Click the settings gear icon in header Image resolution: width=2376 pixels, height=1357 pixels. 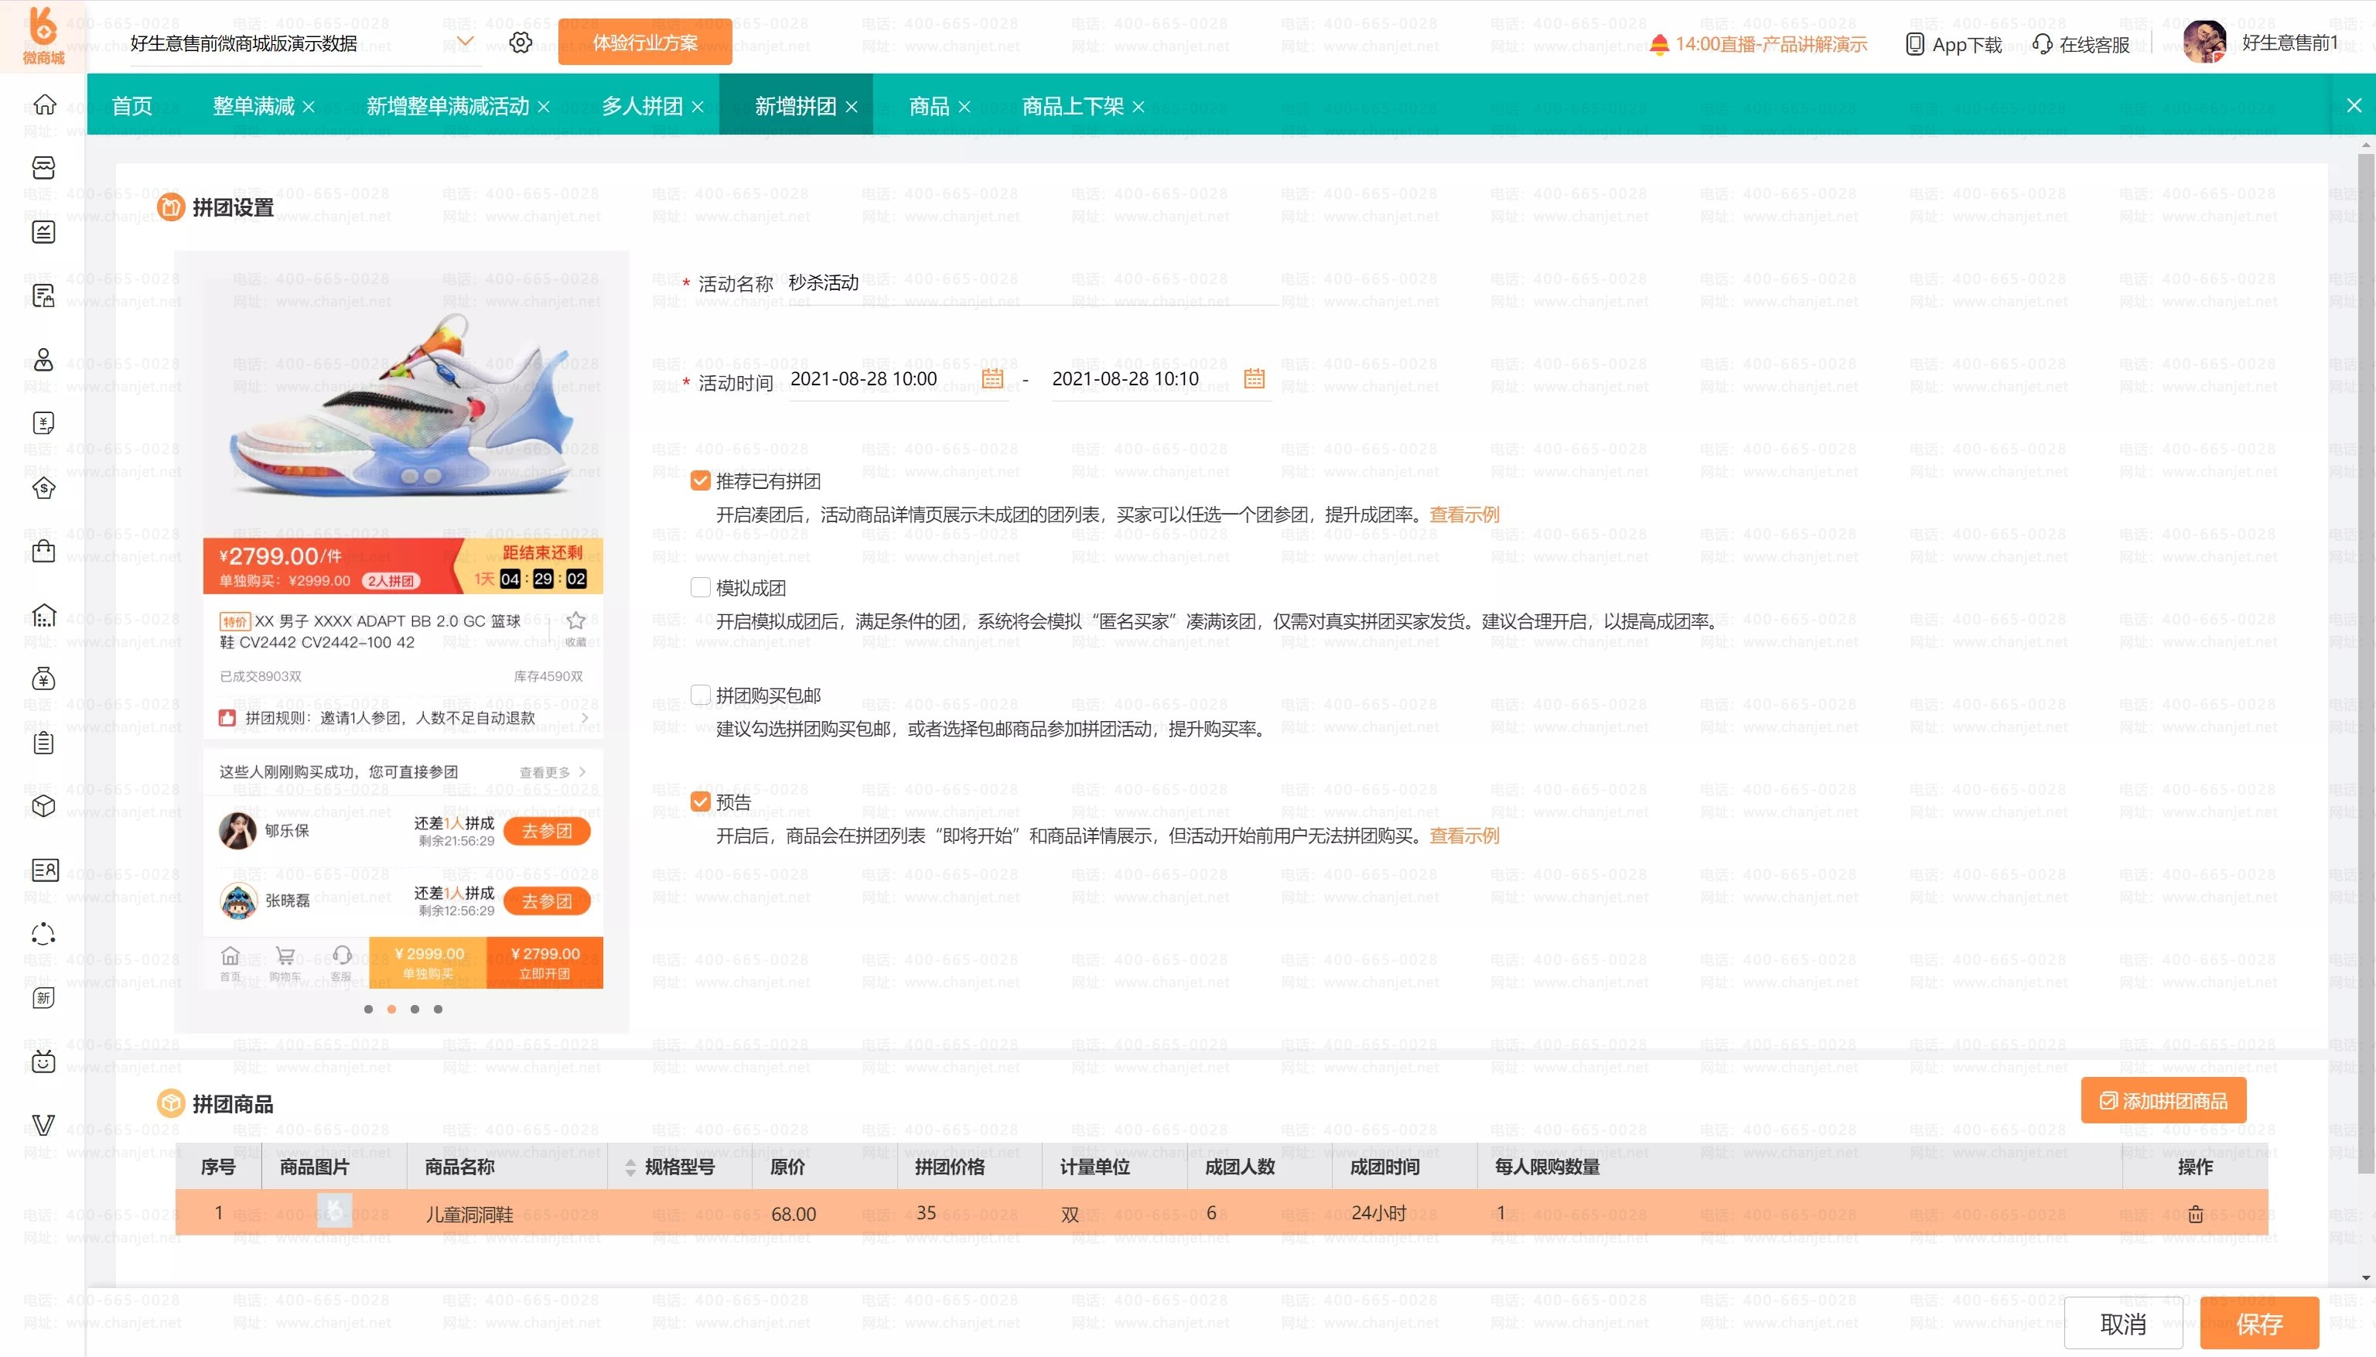tap(521, 43)
